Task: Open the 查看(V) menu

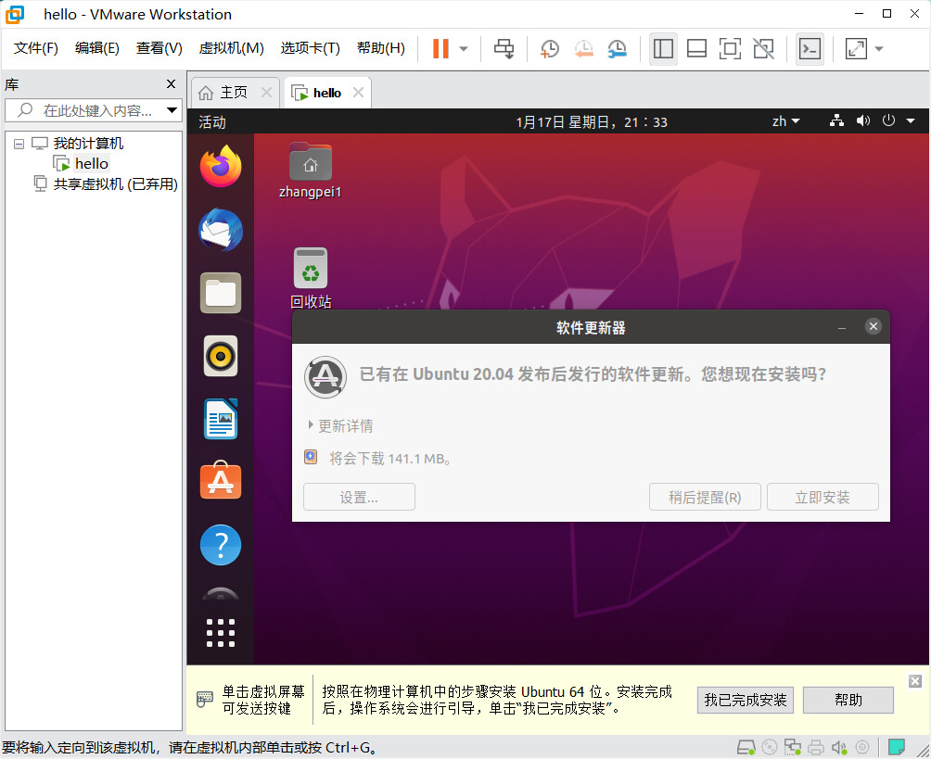Action: tap(159, 48)
